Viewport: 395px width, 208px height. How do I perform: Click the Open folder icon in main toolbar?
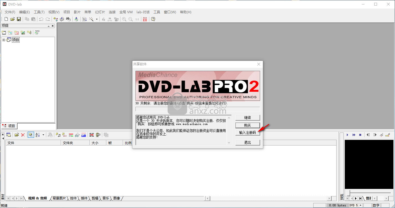point(12,19)
